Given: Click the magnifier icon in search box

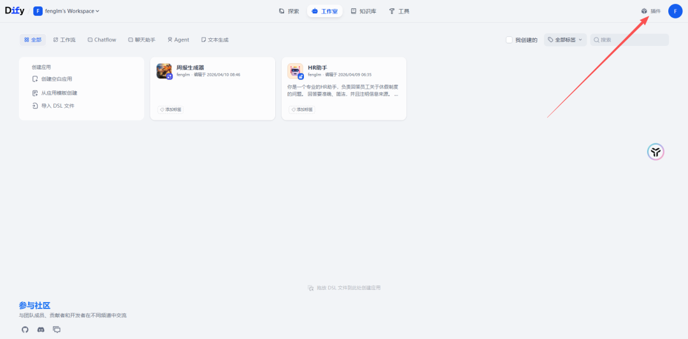Looking at the screenshot, I should tap(597, 40).
